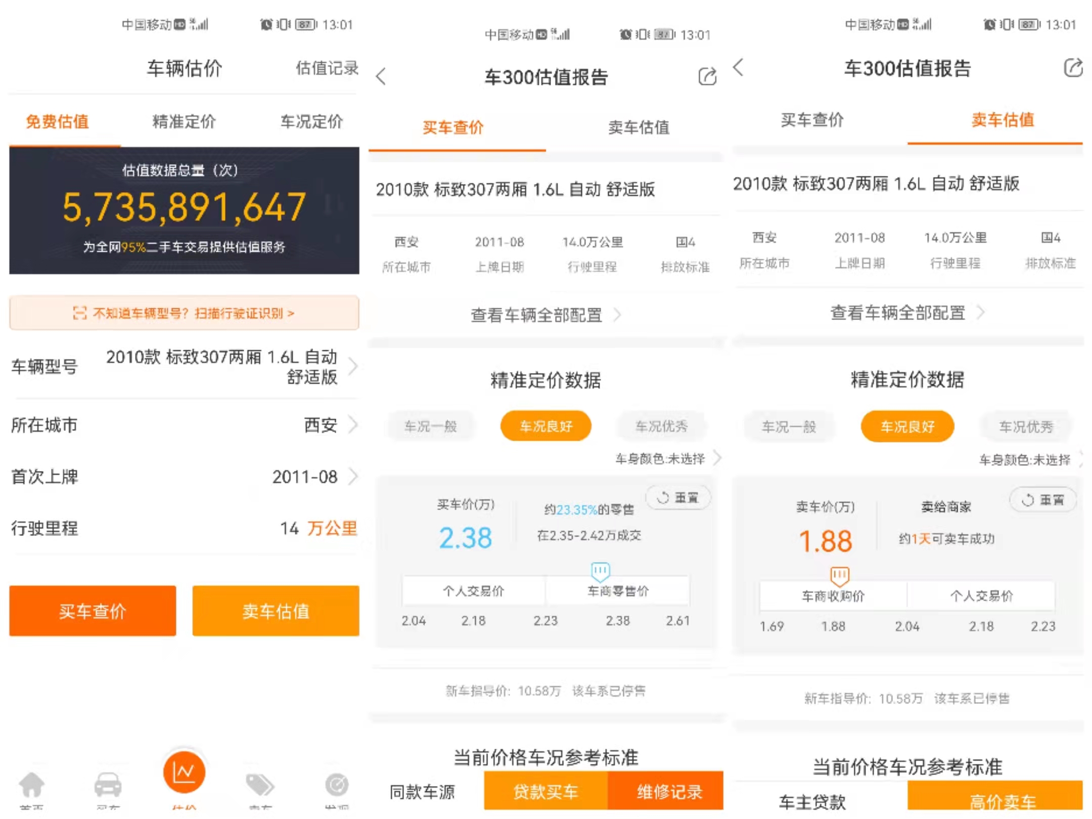This screenshot has height=819, width=1092.
Task: Open the 车辆型号 vehicle model selector
Action: coord(184,367)
